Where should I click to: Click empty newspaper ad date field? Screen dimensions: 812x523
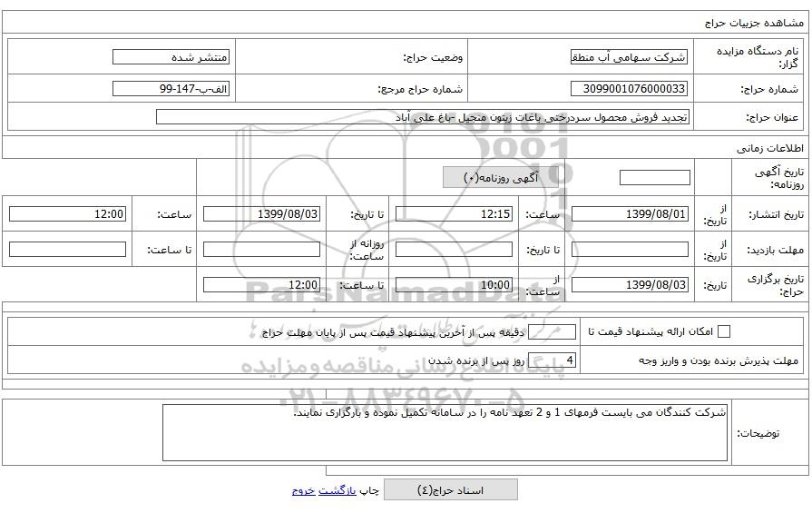(654, 178)
